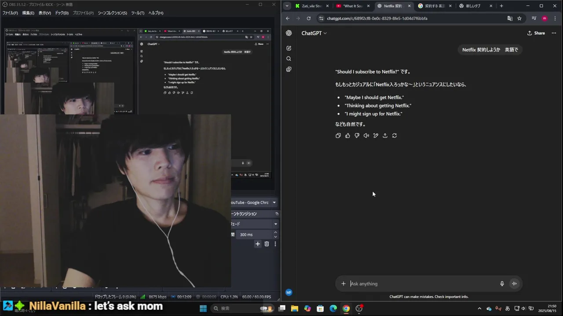Open OBS ヘルプ(H) menu
The height and width of the screenshot is (316, 563).
point(156,13)
